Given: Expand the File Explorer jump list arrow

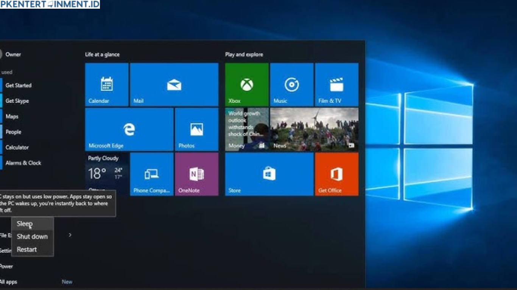Looking at the screenshot, I should point(70,235).
